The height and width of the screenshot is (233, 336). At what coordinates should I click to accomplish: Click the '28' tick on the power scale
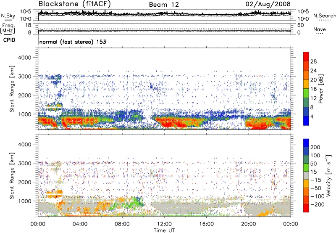313,61
